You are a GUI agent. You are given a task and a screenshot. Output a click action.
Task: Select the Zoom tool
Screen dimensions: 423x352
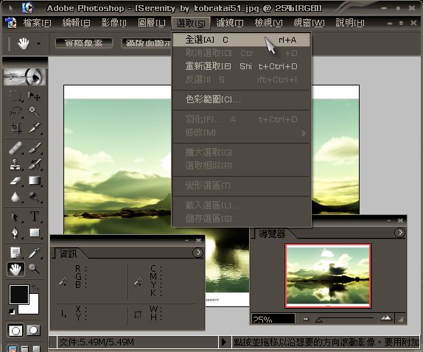[34, 269]
